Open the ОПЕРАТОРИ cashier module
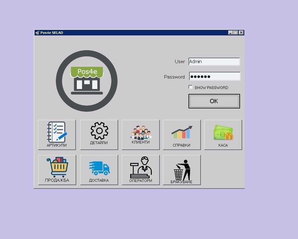298x239 pixels. (x=141, y=170)
